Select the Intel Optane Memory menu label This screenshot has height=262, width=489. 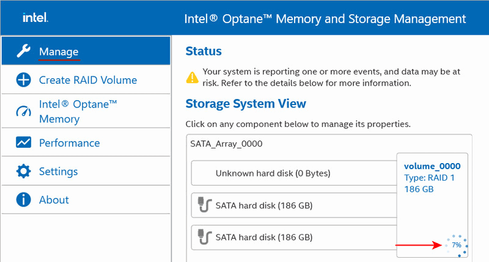[x=78, y=111]
